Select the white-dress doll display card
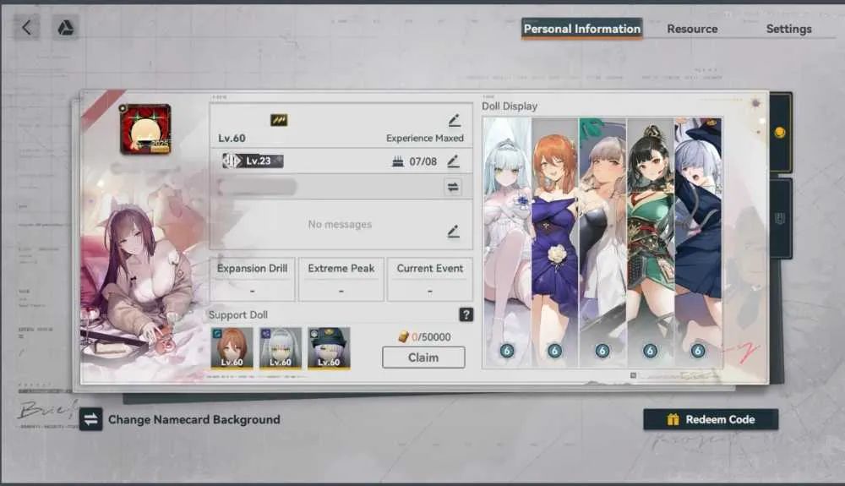Image resolution: width=845 pixels, height=486 pixels. tap(506, 243)
